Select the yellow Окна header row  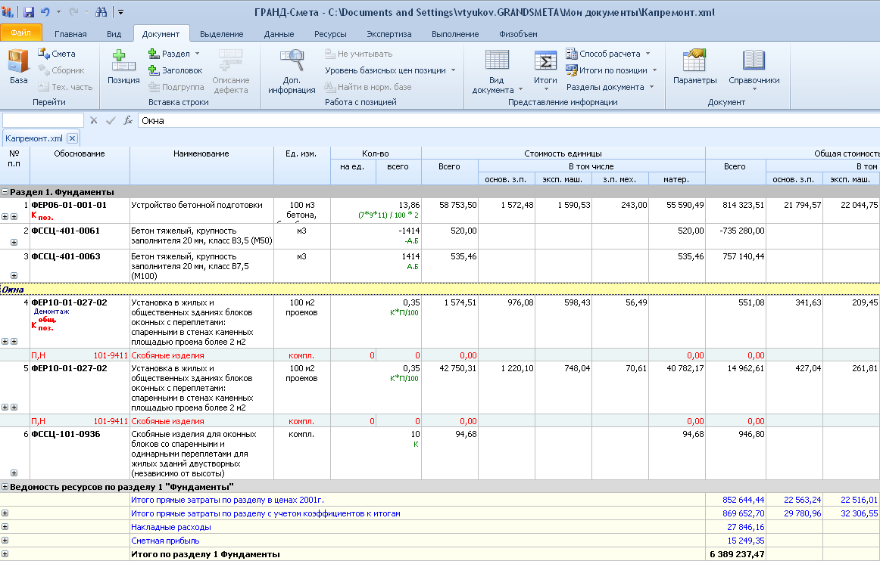pos(440,290)
